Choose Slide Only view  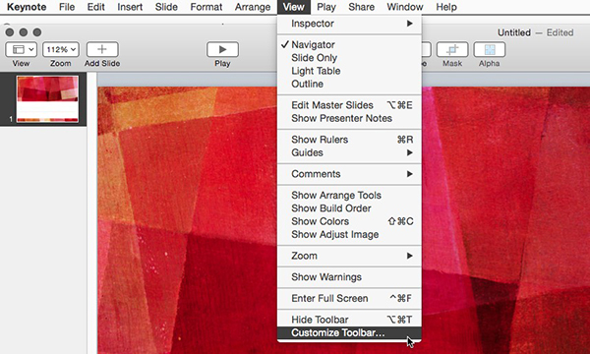[349, 58]
